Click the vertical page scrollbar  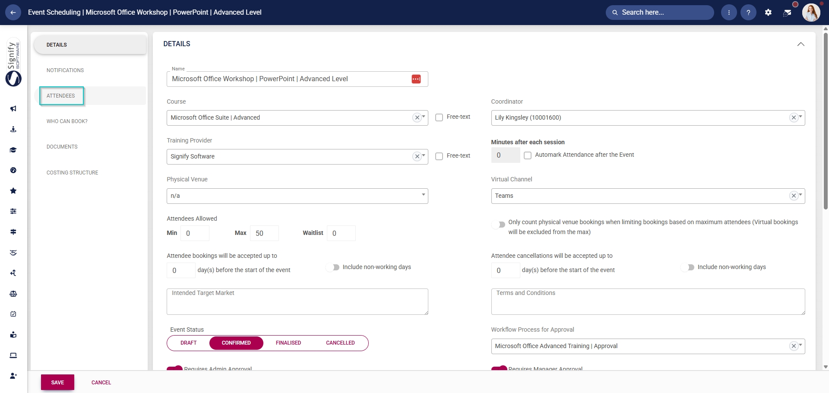tap(826, 121)
